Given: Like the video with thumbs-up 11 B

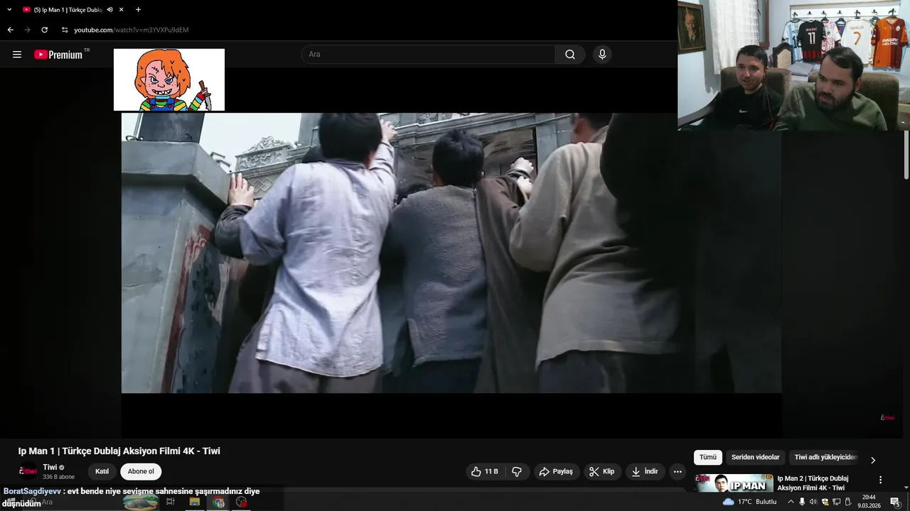Looking at the screenshot, I should pyautogui.click(x=484, y=471).
